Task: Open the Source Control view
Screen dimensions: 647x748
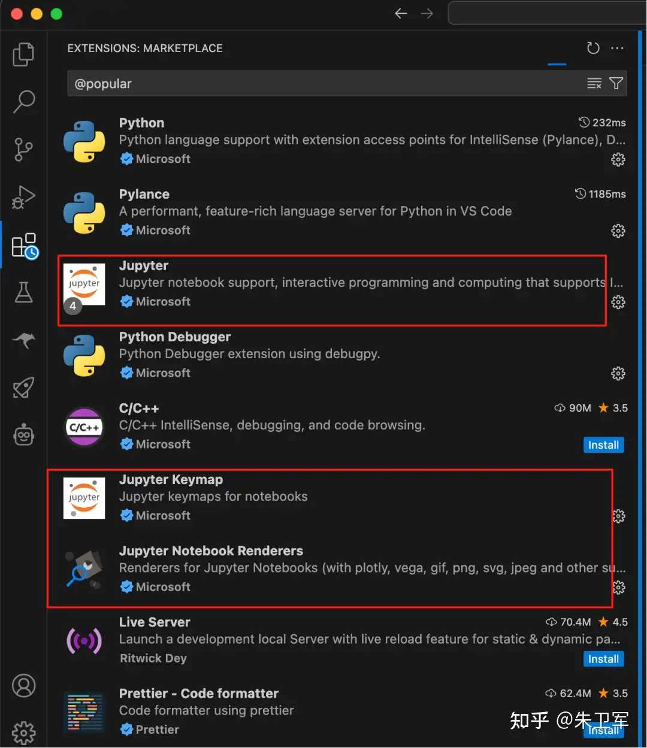Action: (24, 149)
